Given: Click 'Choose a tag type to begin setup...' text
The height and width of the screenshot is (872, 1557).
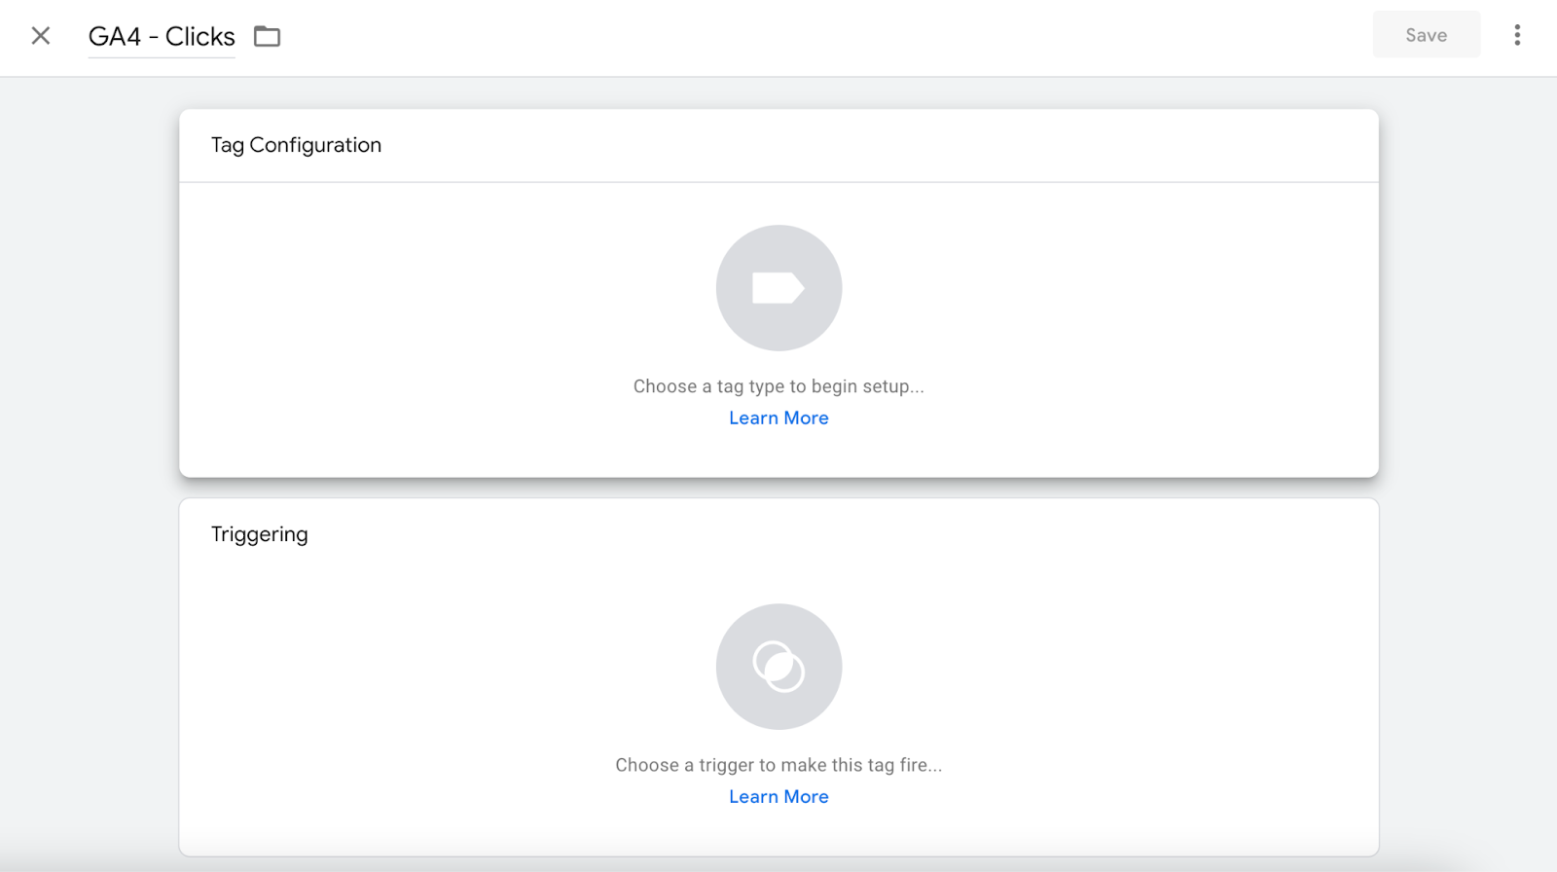Looking at the screenshot, I should tap(778, 386).
